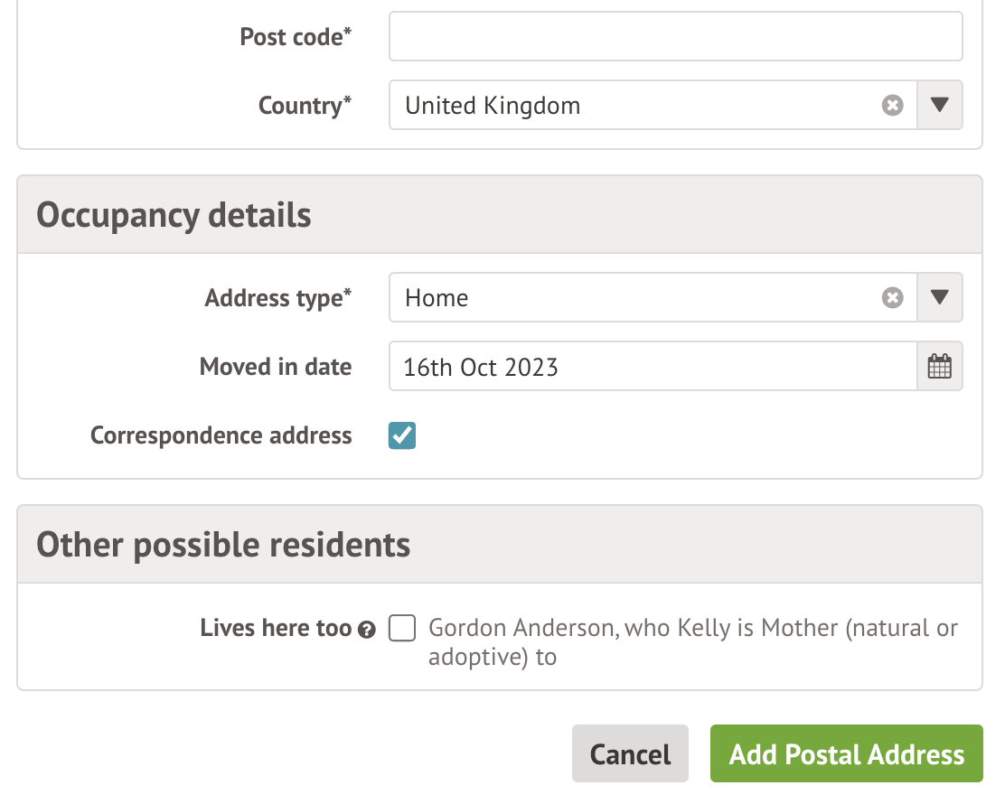Clear the Country selection
The width and height of the screenshot is (1005, 795).
892,106
